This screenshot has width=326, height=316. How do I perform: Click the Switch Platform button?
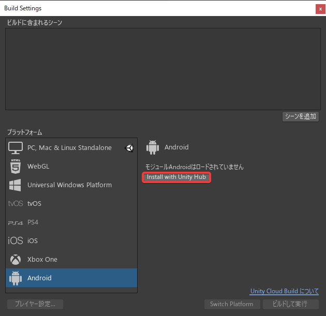232,304
